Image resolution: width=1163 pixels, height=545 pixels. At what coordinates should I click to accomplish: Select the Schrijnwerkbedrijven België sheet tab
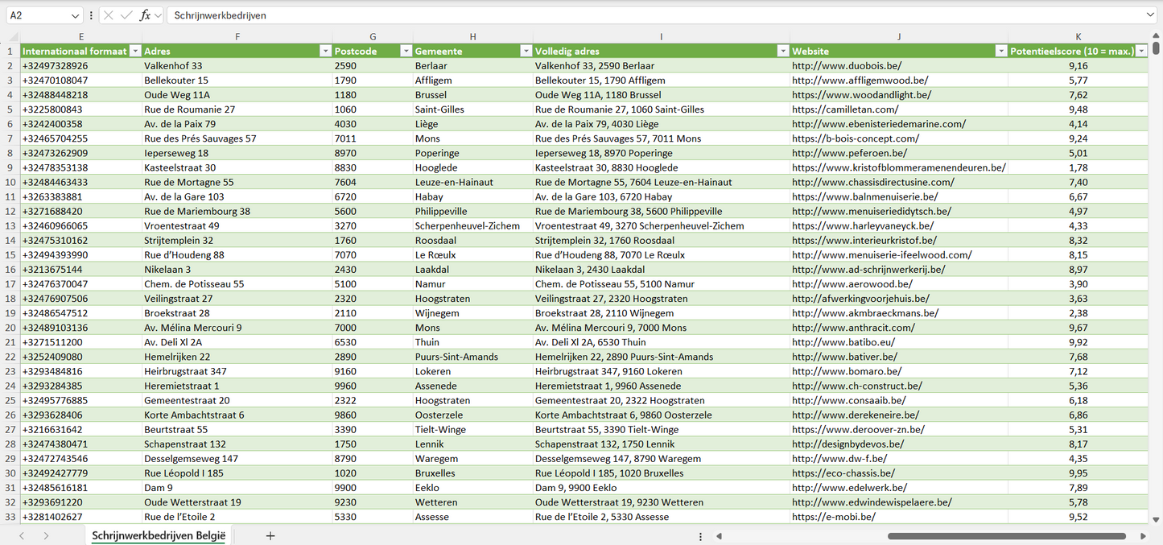tap(159, 535)
